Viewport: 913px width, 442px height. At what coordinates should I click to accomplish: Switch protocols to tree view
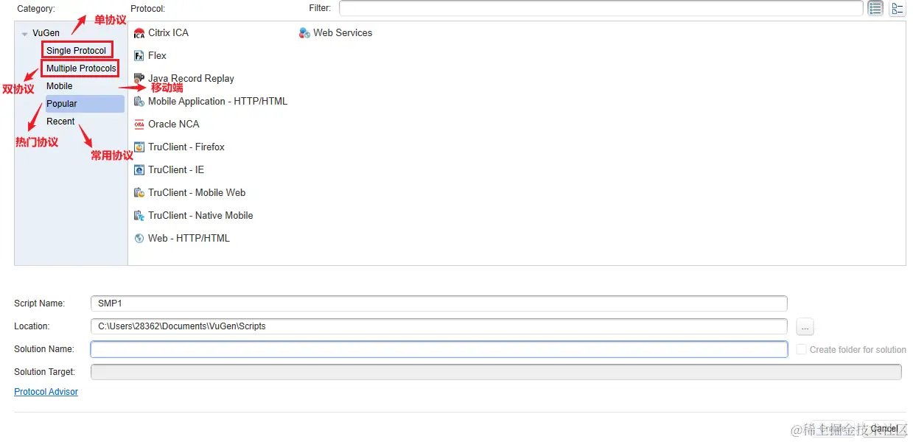(897, 9)
